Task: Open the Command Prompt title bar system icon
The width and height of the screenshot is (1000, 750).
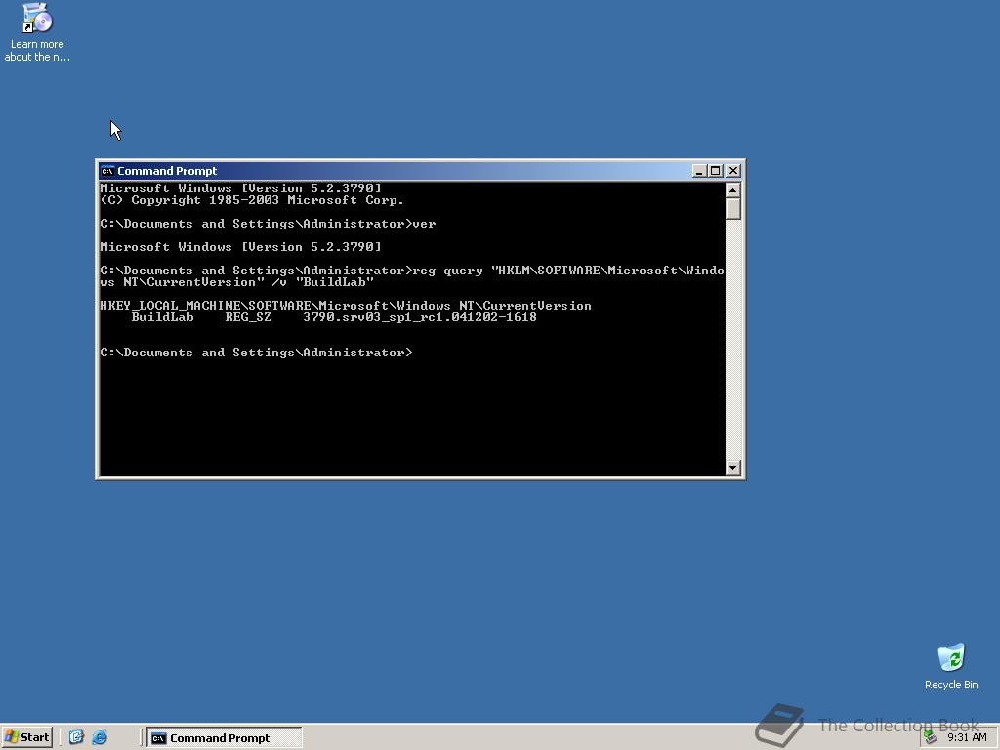Action: 107,171
